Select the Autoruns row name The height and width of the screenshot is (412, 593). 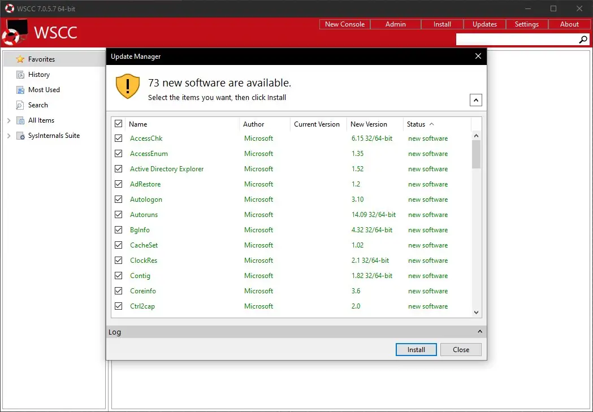point(144,214)
